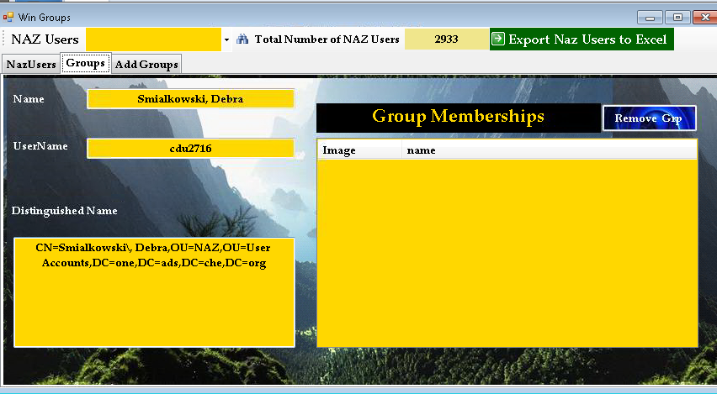Switch to the NazUsers tab
Screen dimensions: 717x394
[x=31, y=65]
